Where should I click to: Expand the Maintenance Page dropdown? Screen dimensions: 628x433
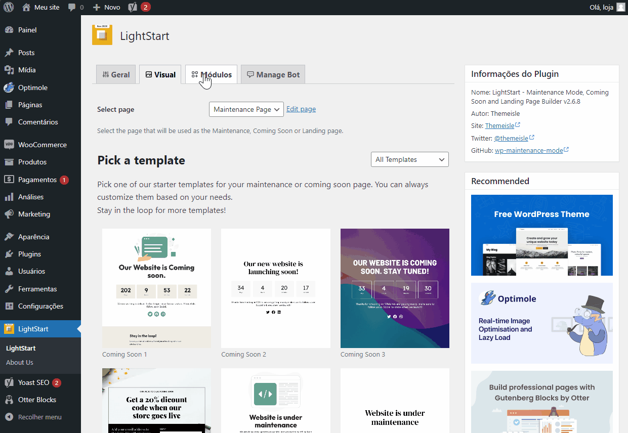[x=246, y=109]
